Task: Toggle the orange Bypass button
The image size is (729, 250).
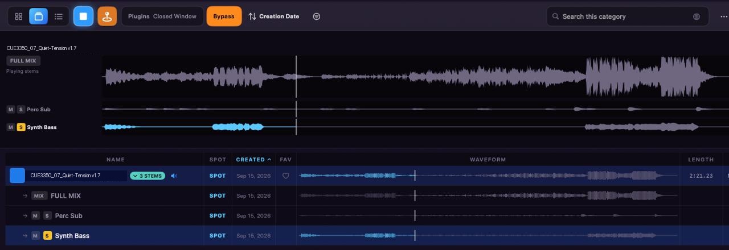Action: pos(224,16)
